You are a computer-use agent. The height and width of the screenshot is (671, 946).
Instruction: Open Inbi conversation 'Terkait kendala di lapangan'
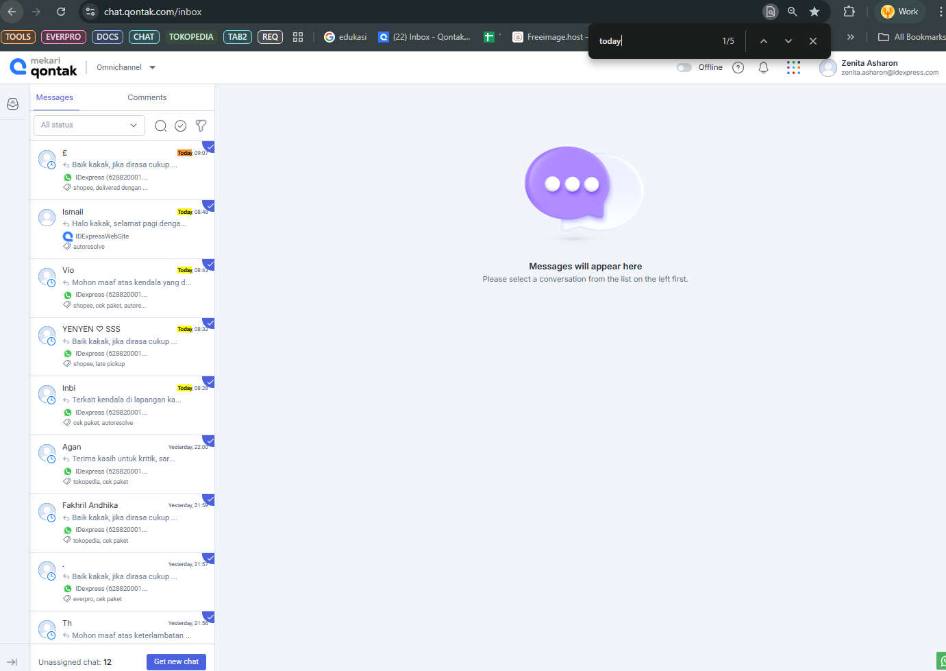click(x=127, y=400)
